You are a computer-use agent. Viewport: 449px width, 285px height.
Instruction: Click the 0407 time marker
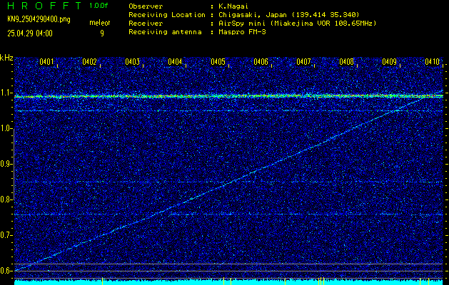pyautogui.click(x=303, y=62)
